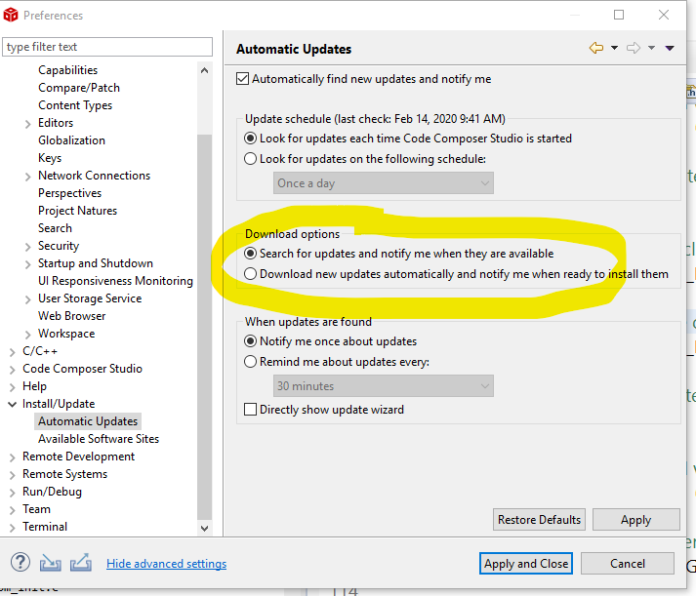
Task: Select Automatic Updates tree item
Action: tap(88, 421)
